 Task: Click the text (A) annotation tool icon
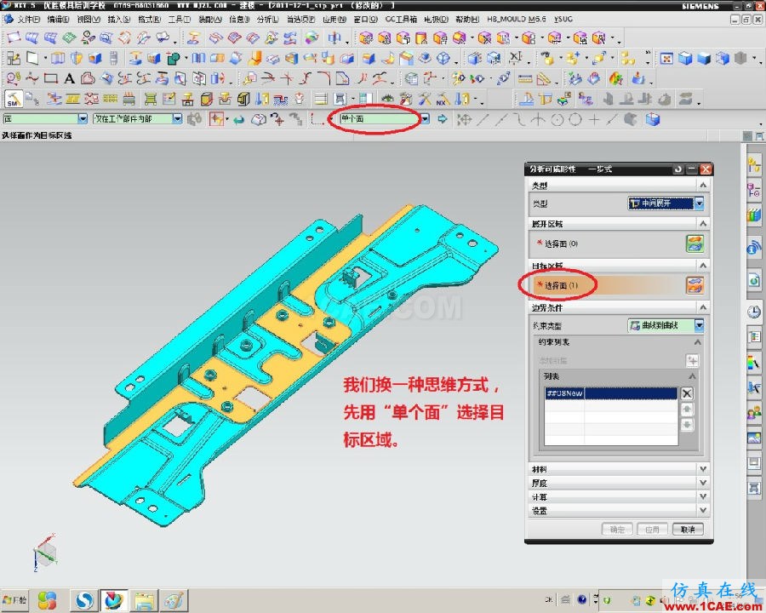pos(70,78)
